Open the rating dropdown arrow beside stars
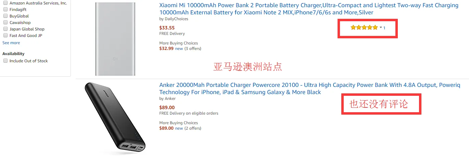Screen dimensions: 469x156 (x=381, y=28)
